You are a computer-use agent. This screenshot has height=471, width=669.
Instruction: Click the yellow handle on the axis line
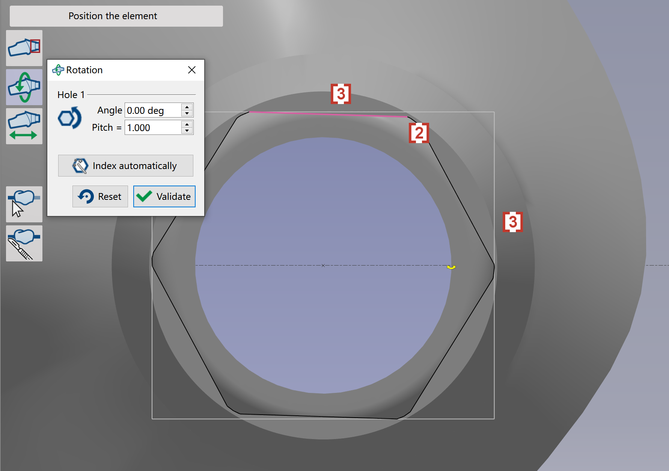[x=451, y=267]
